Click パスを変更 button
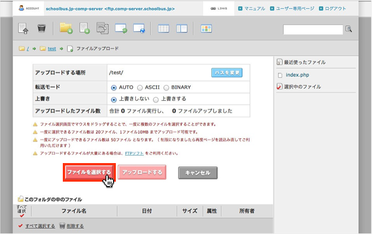Screen dimensions: 372x234 click(x=227, y=73)
